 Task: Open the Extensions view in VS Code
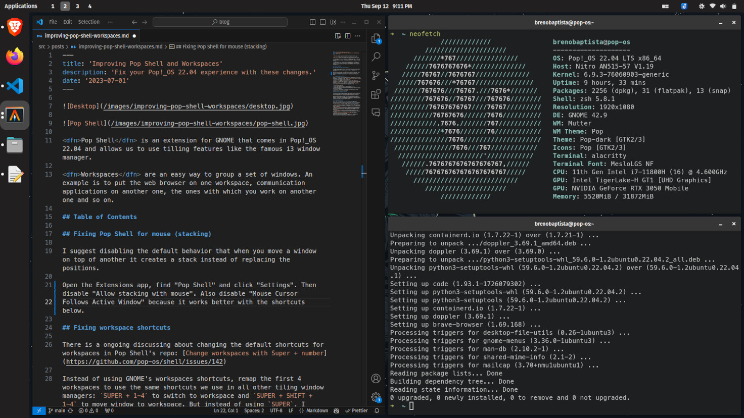pos(376,94)
